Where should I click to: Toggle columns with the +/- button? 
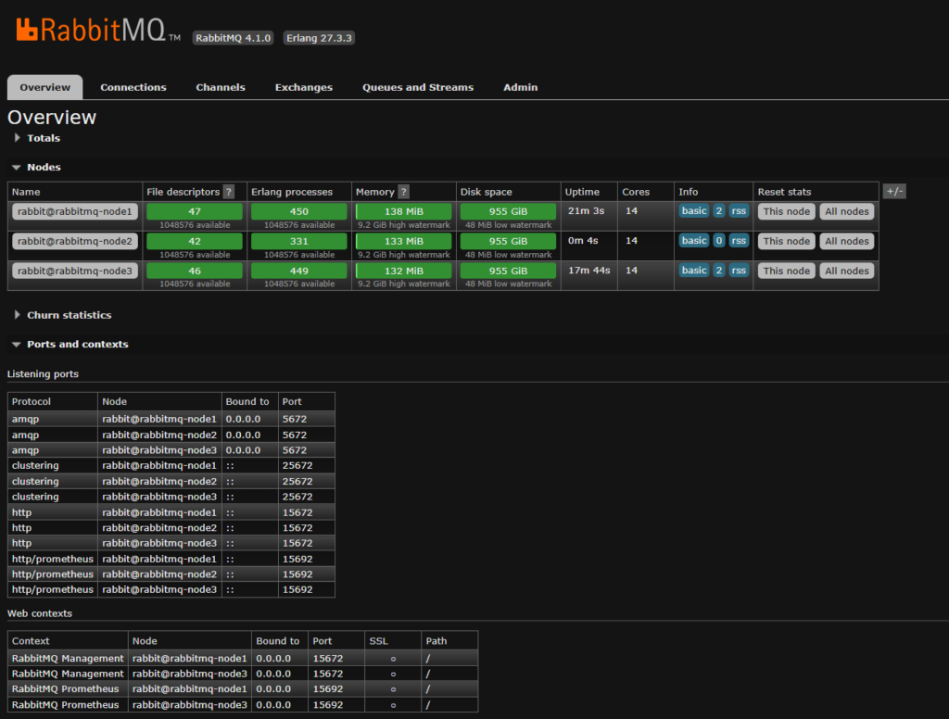(x=894, y=191)
